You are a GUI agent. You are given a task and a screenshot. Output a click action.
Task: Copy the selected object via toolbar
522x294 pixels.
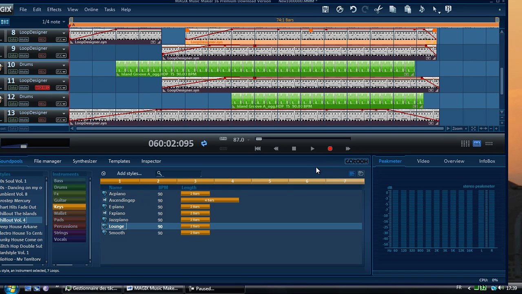[x=393, y=9]
